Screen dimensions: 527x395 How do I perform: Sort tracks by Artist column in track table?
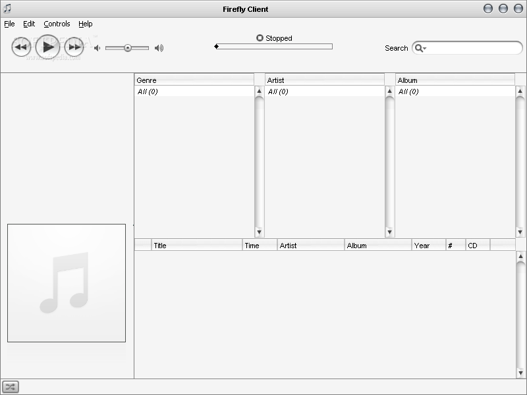coord(311,245)
